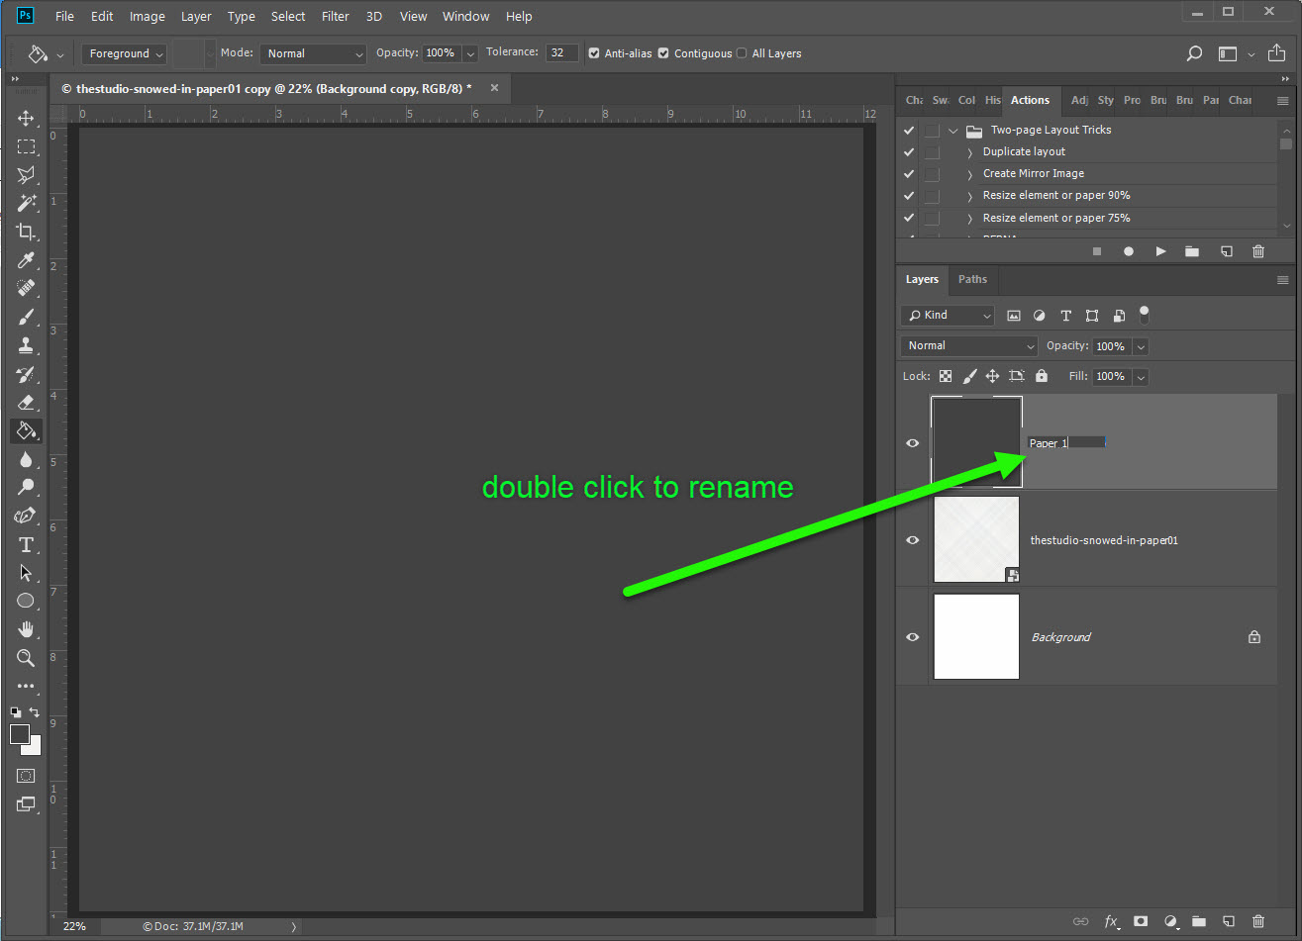Open the options bar Opacity dropdown arrow

click(x=470, y=53)
